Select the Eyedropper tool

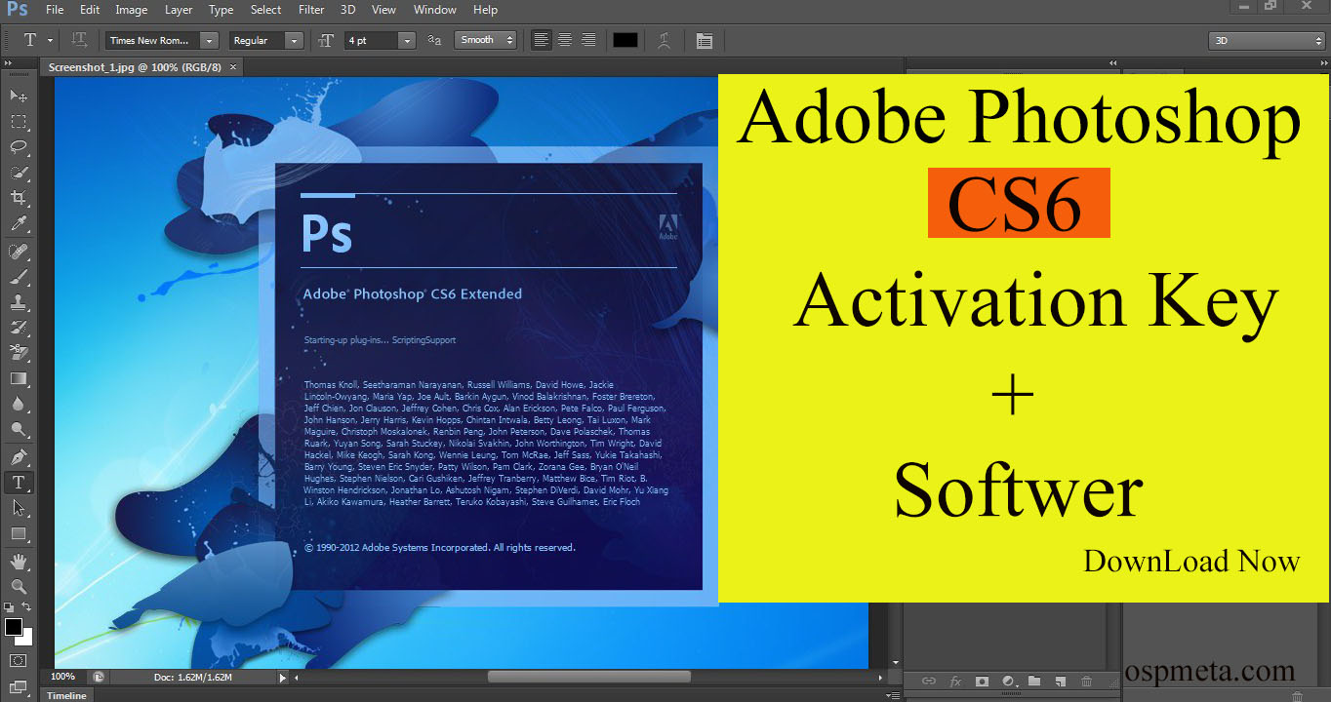click(x=18, y=224)
